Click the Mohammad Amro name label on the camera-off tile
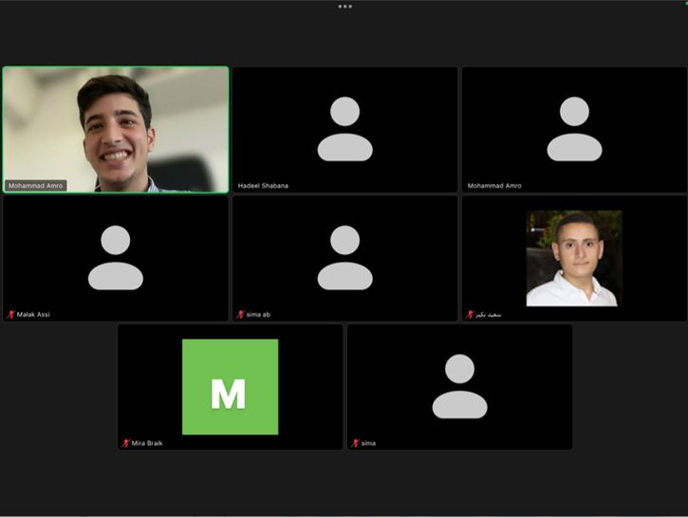688x517 pixels. (x=494, y=186)
